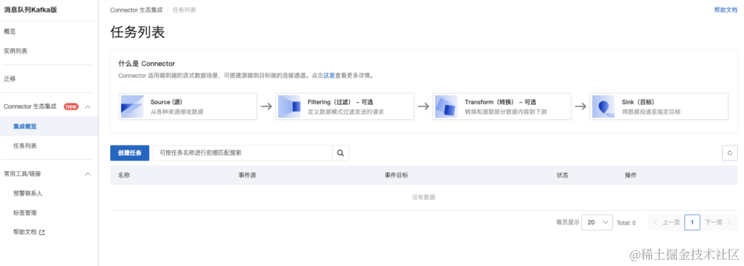
Task: Click the 创建任务 button
Action: pos(130,153)
